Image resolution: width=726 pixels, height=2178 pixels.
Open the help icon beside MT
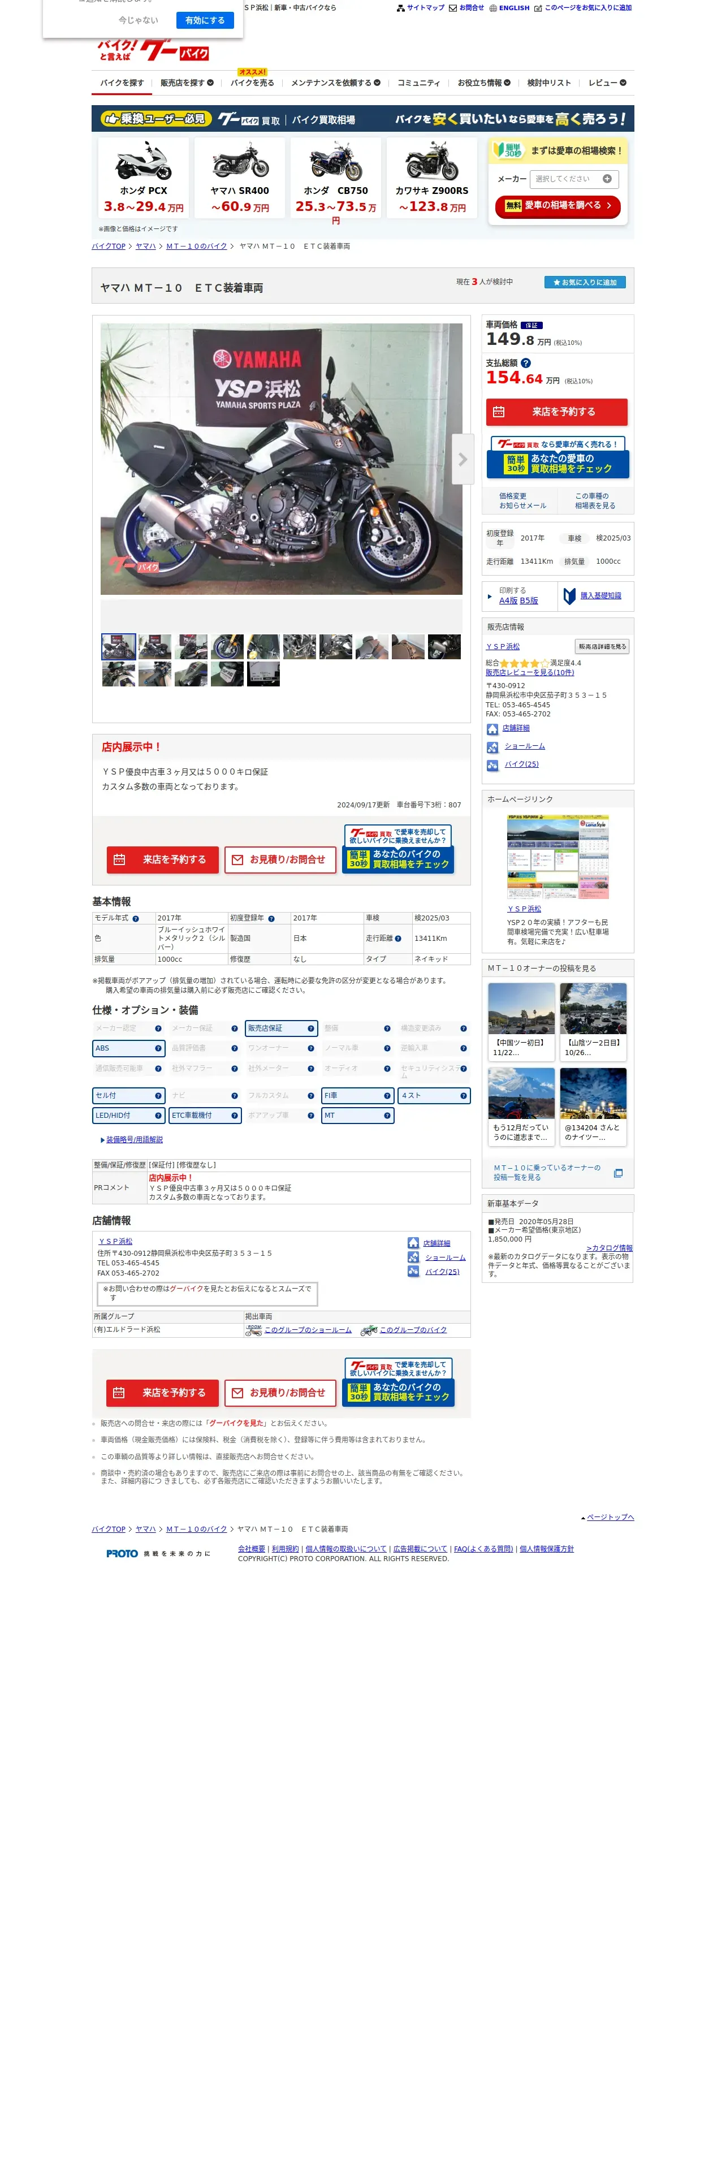387,1116
